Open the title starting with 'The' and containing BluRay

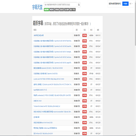click(47, 106)
